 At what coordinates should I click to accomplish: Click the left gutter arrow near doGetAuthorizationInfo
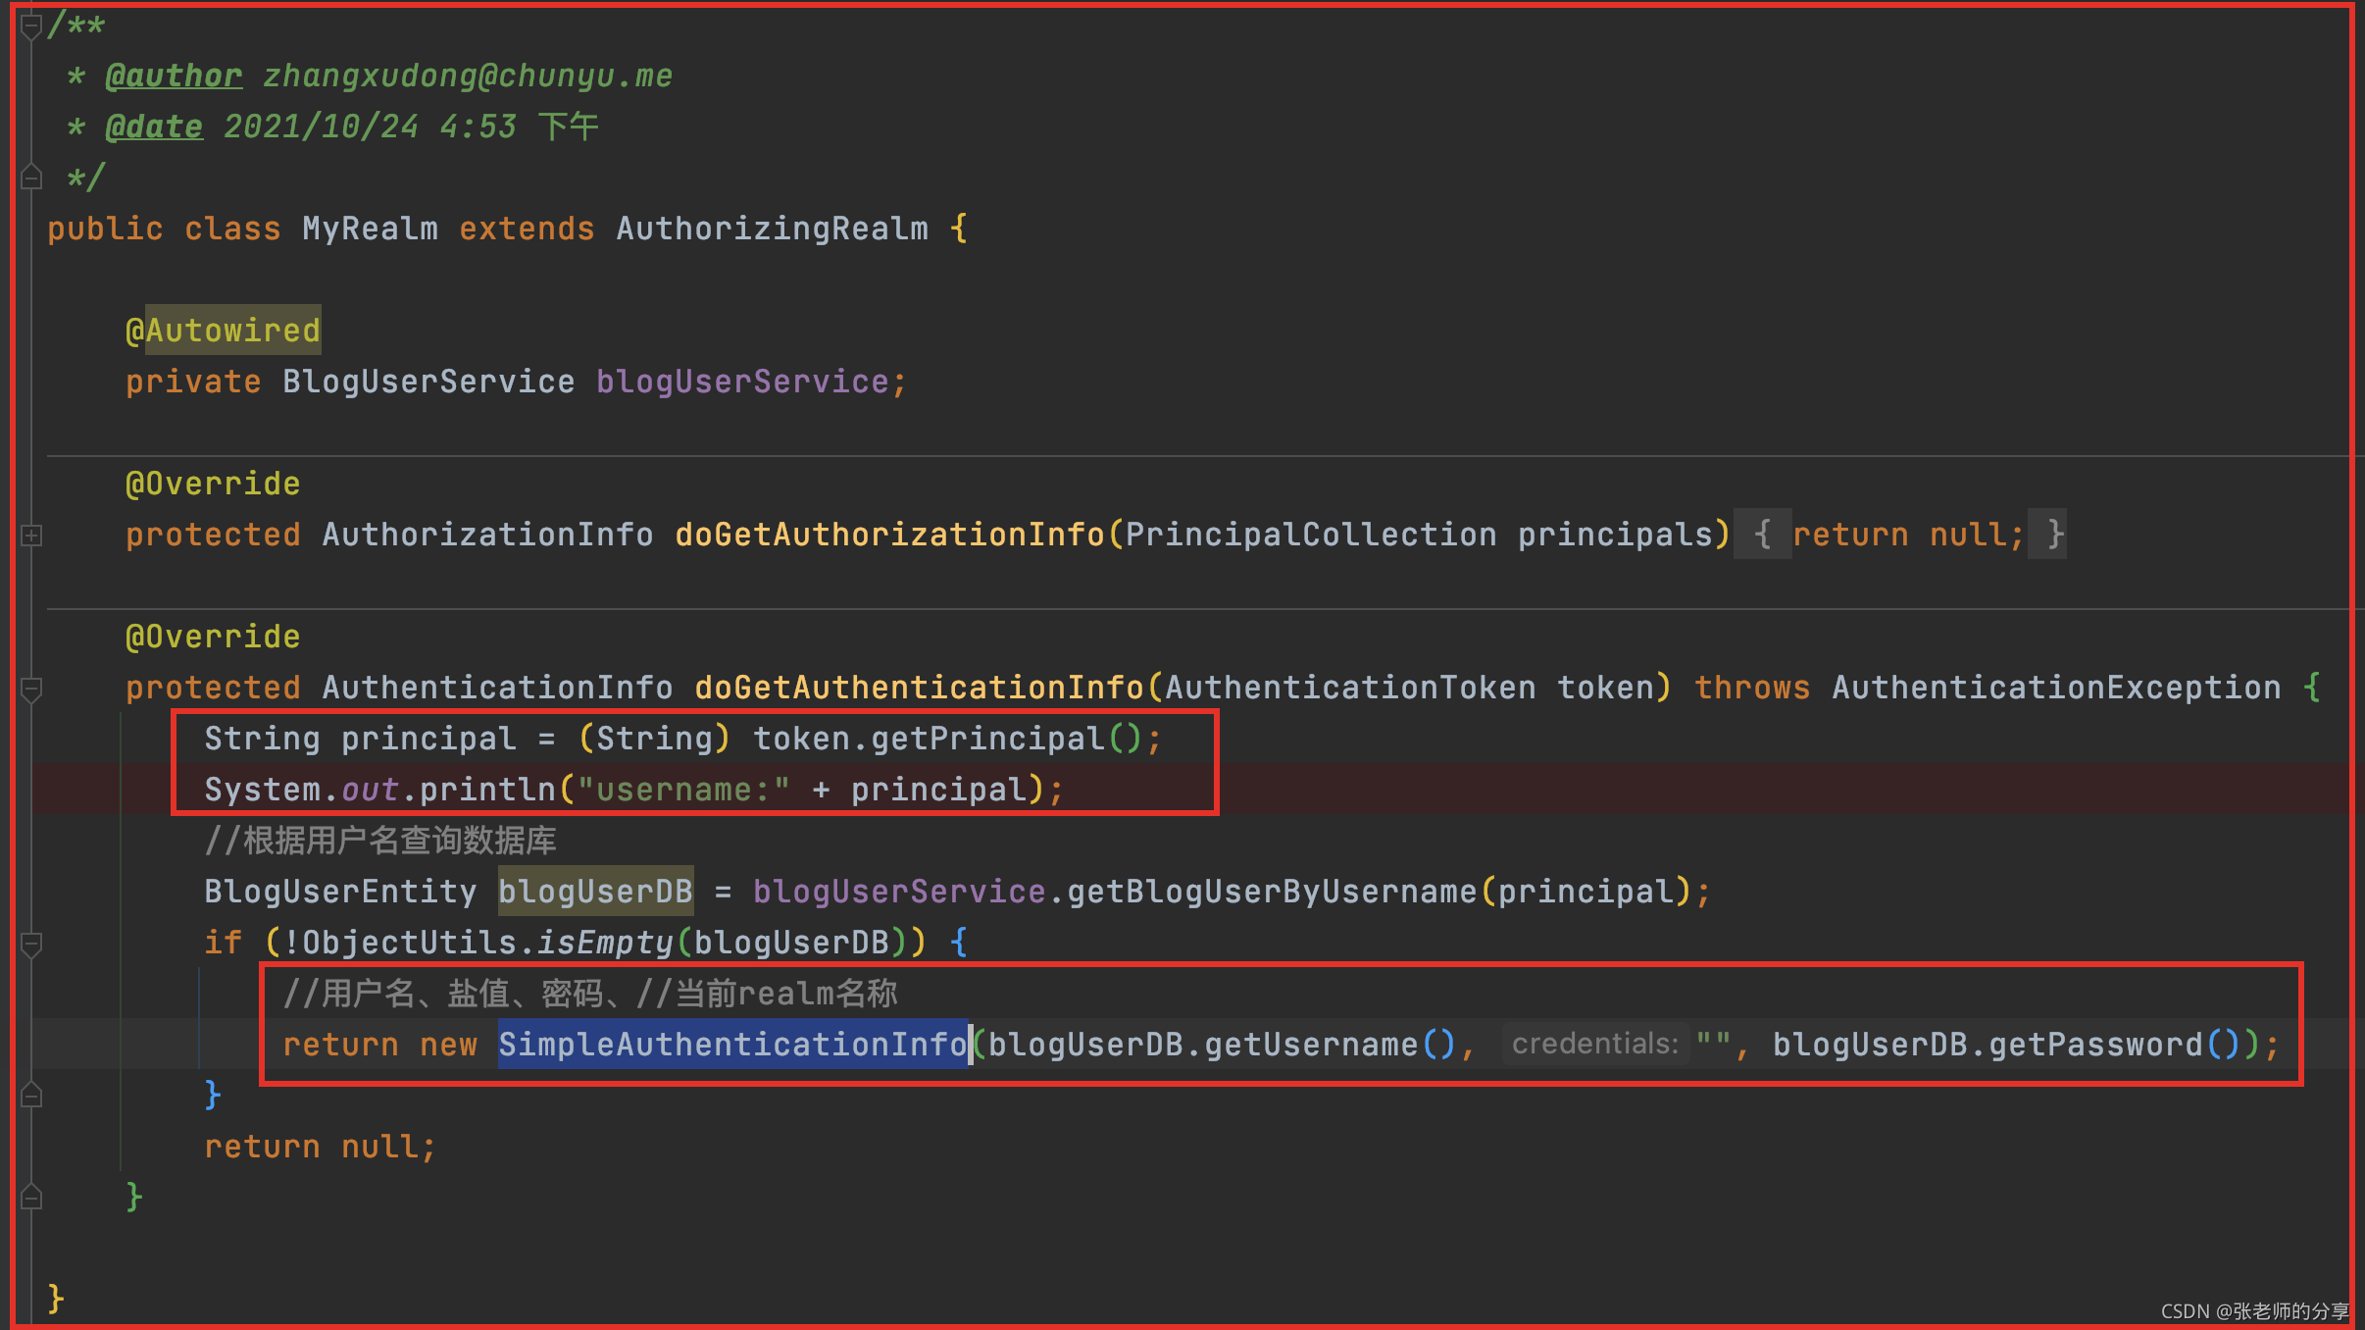(30, 535)
